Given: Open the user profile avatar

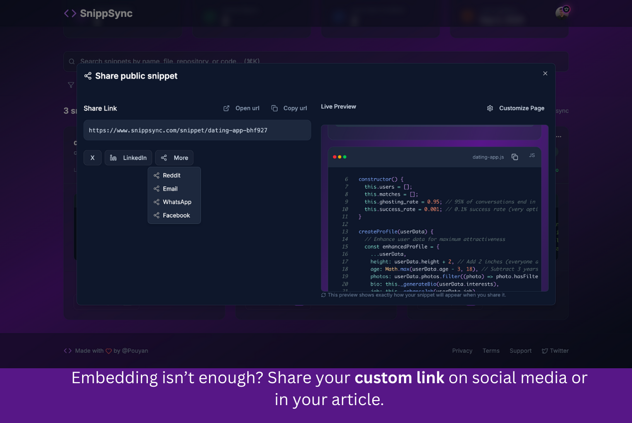Looking at the screenshot, I should [562, 12].
